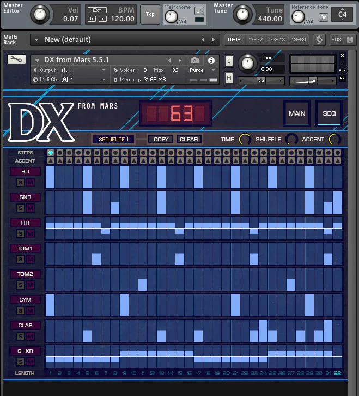
Task: Click the CLEAR sequence button
Action: coord(188,140)
